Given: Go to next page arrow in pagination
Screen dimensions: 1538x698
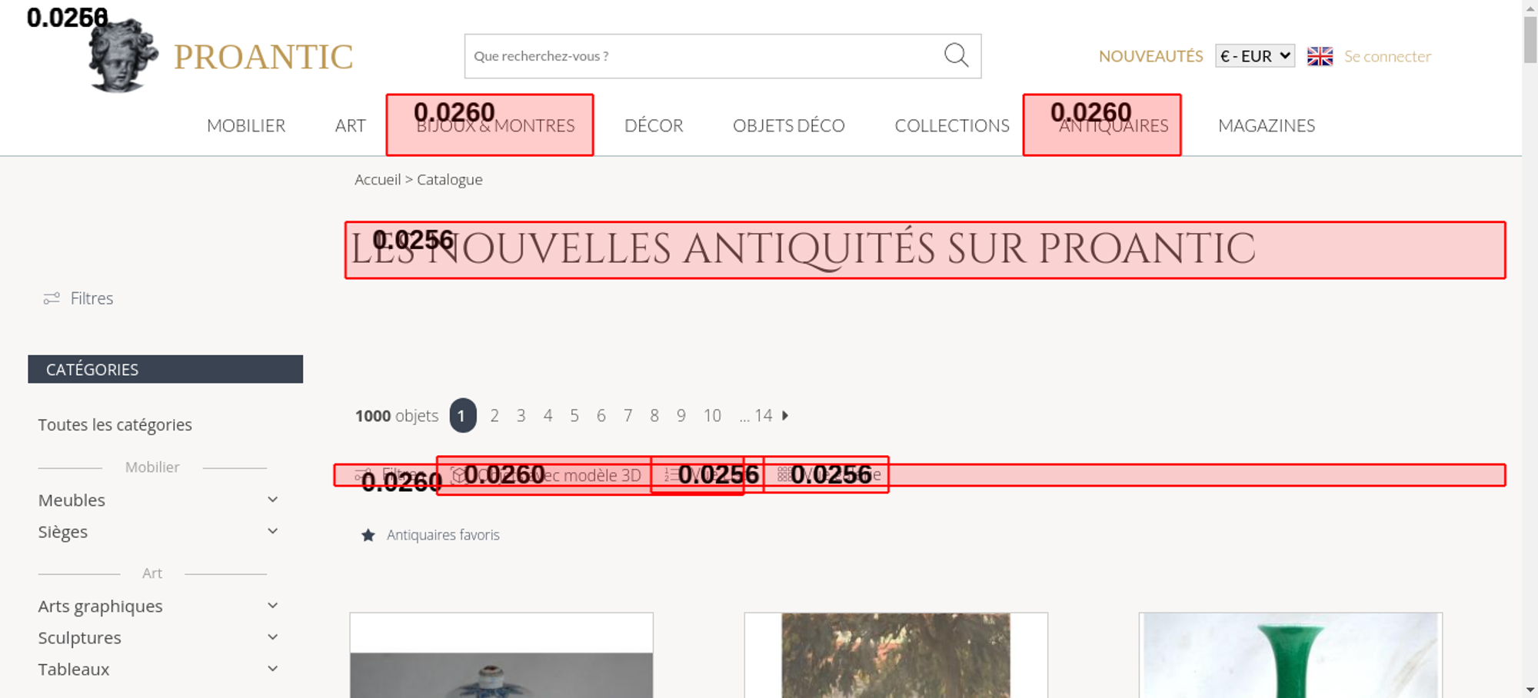Looking at the screenshot, I should coord(785,416).
